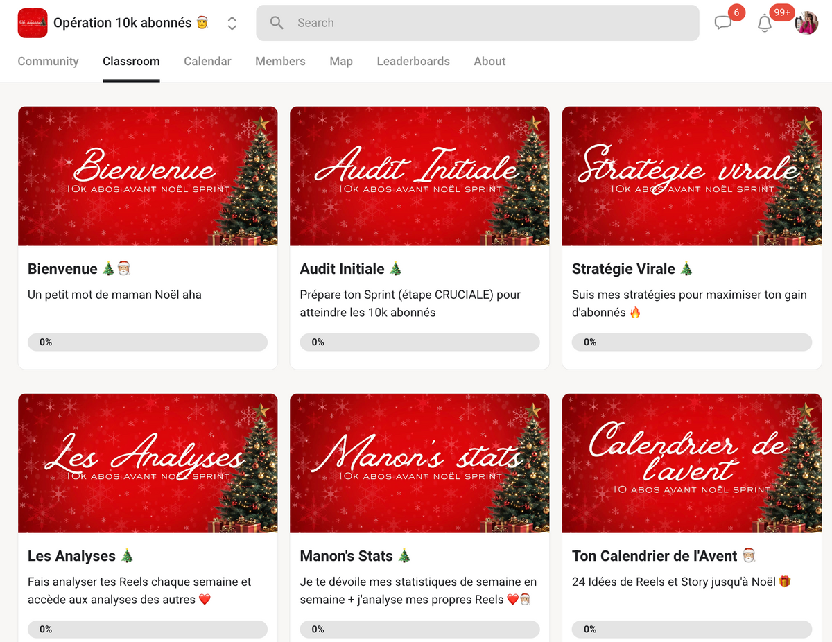Viewport: 832px width, 642px height.
Task: Click the Les Analyses course title
Action: (80, 556)
